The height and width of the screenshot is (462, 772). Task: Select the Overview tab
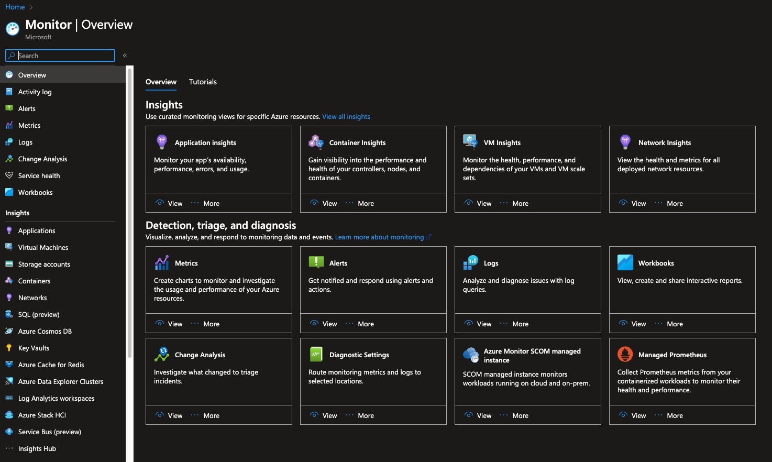pyautogui.click(x=161, y=82)
